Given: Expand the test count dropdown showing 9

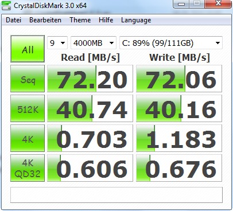Looking at the screenshot, I should pos(57,43).
